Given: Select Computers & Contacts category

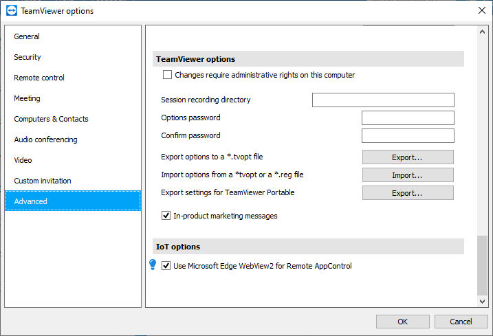Looking at the screenshot, I should 73,119.
